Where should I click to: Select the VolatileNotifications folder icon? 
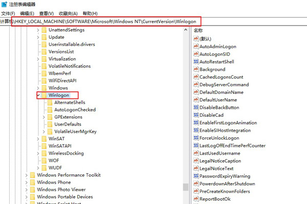44,66
